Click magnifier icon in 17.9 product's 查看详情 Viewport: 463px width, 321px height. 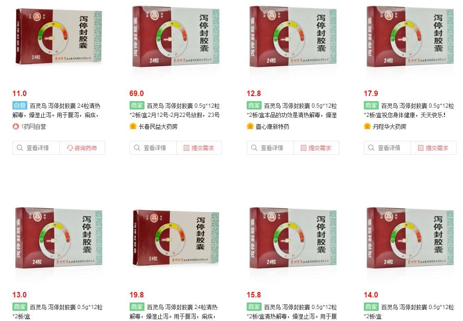click(371, 147)
